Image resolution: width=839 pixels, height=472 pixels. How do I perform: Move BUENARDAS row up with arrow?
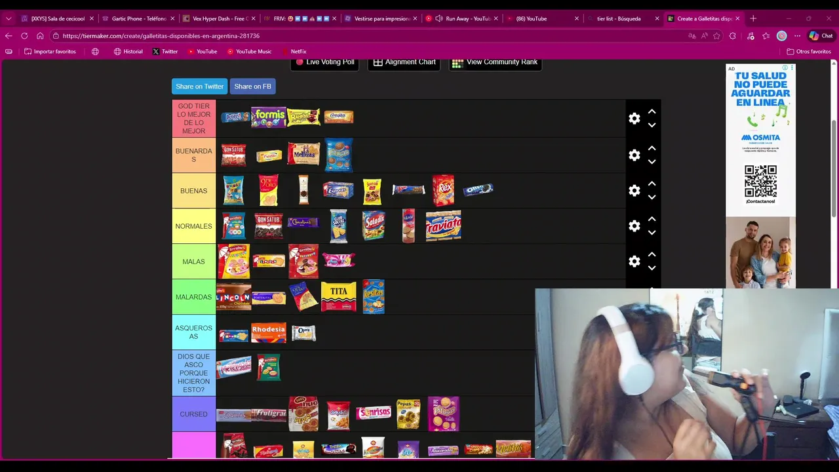coord(652,149)
